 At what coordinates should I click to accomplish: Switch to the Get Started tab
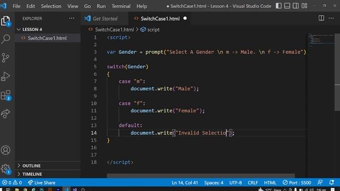(x=105, y=19)
